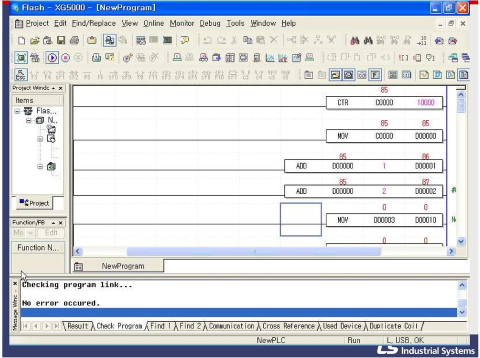Click the Project tab in Project Window

point(34,203)
